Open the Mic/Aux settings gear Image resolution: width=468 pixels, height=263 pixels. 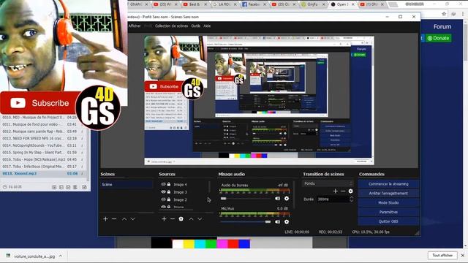(x=287, y=222)
